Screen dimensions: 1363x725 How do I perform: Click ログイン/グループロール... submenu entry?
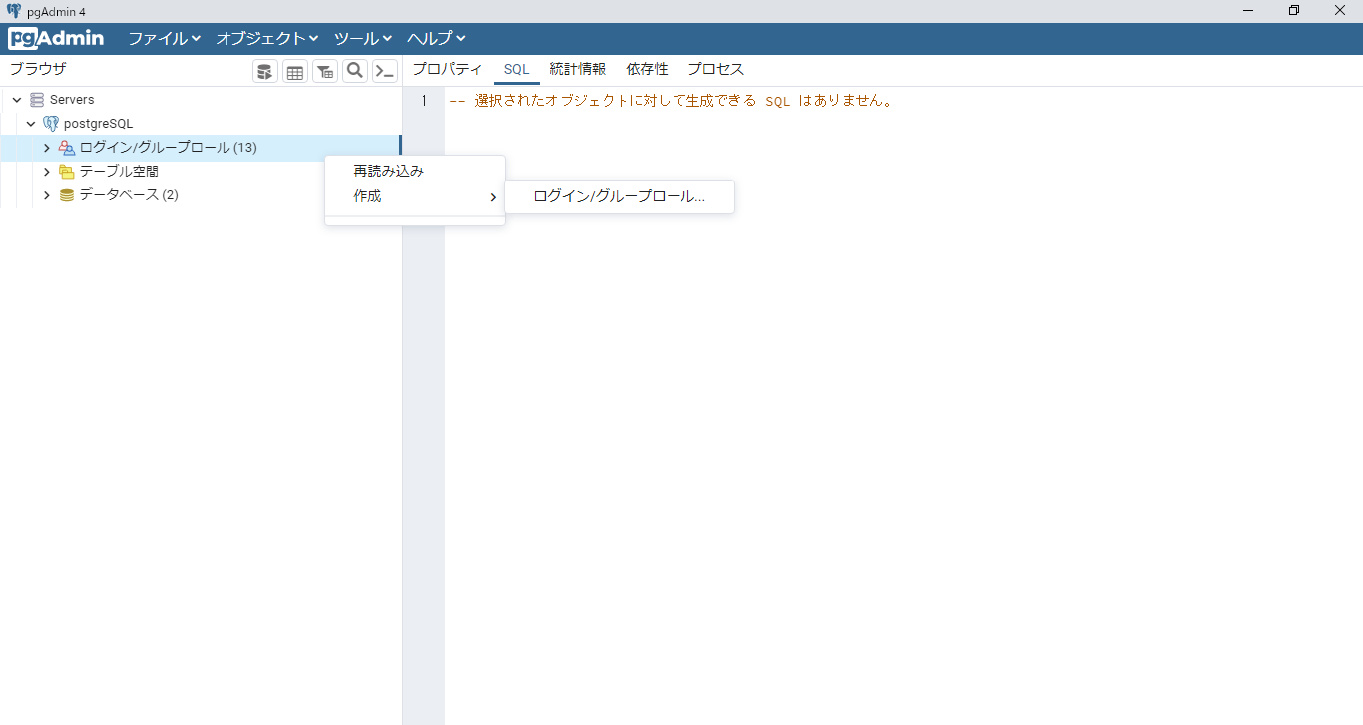(x=620, y=196)
